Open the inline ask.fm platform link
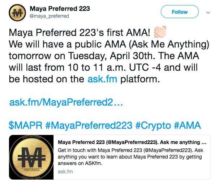 [103, 79]
